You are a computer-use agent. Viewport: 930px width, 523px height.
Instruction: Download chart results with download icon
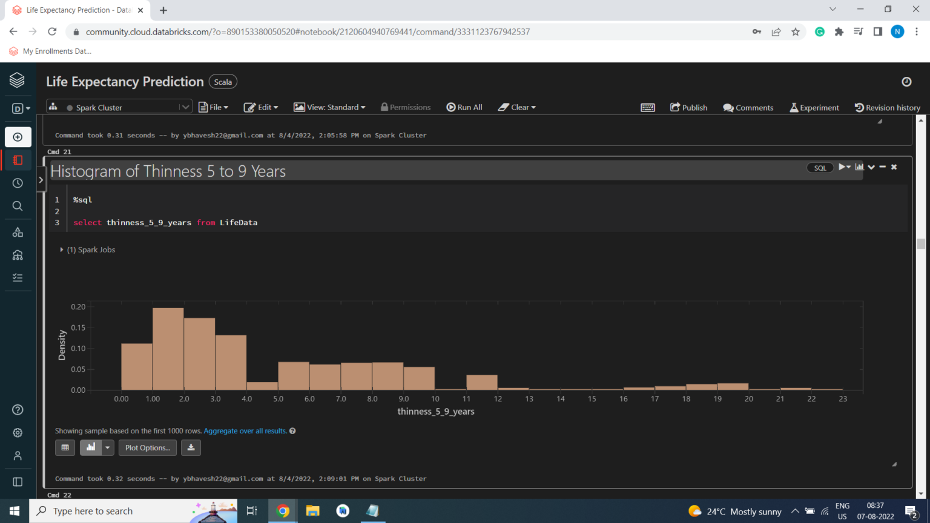click(191, 448)
